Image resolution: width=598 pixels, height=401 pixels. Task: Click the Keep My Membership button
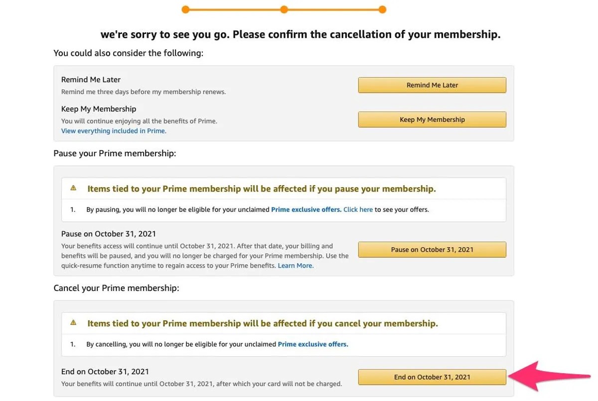point(432,119)
